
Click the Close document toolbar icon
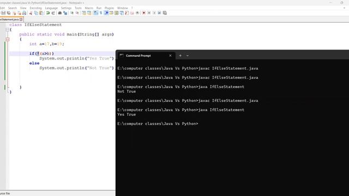coord(14,13)
